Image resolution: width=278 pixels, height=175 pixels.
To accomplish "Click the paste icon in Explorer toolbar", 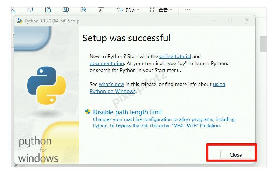I will pyautogui.click(x=48, y=10).
